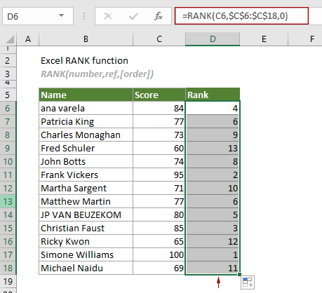This screenshot has width=322, height=293.
Task: Click the Enter checkmark formula bar icon
Action: point(133,16)
